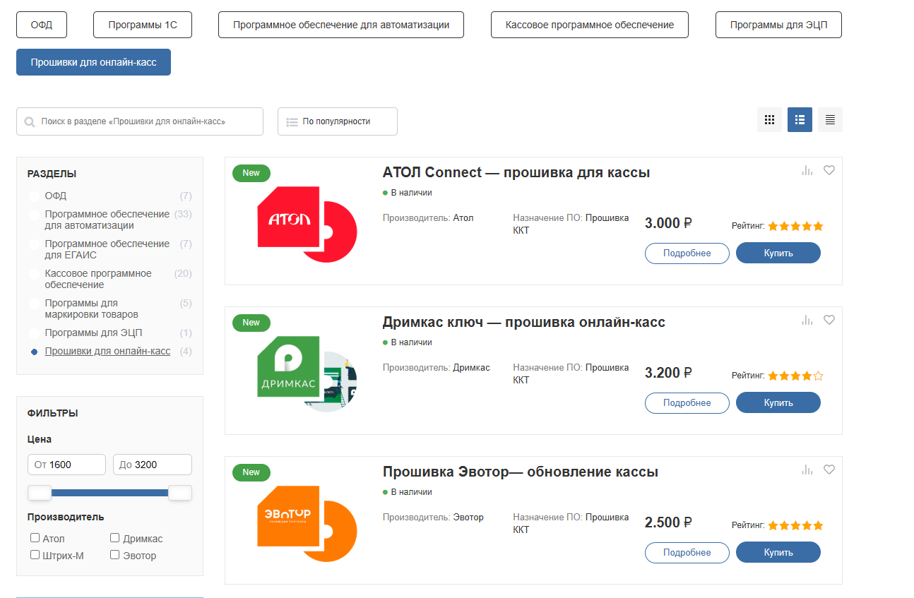Open Прошивки для онлайн-касс active tab

[x=93, y=62]
